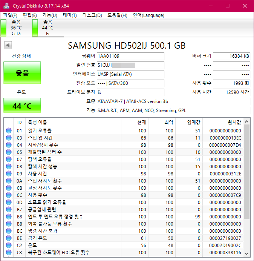Click raw value 0000000007D4
This screenshot has width=254, height=261.
click(225, 145)
